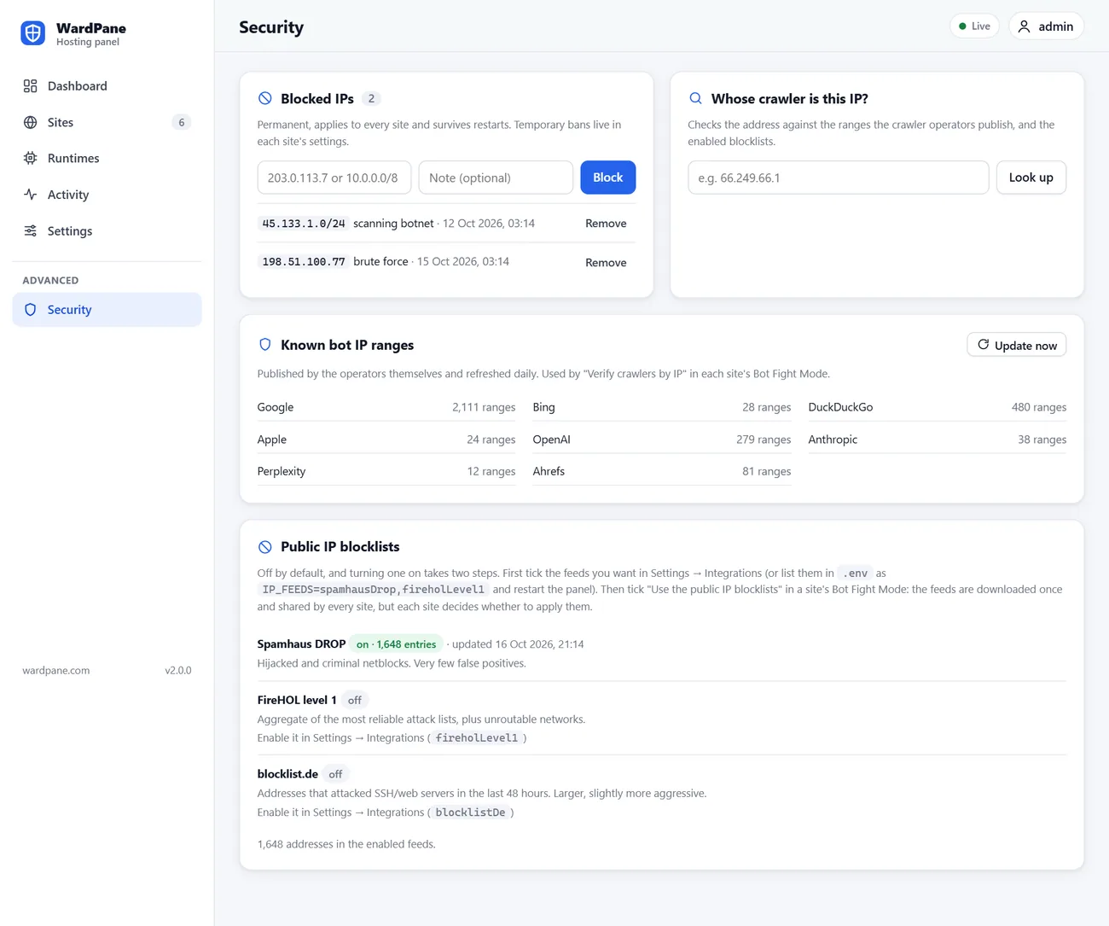Open the Dashboard page
1109x926 pixels.
click(x=107, y=86)
